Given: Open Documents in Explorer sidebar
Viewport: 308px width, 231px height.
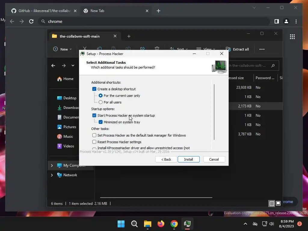Looking at the screenshot, I should pos(68,117).
